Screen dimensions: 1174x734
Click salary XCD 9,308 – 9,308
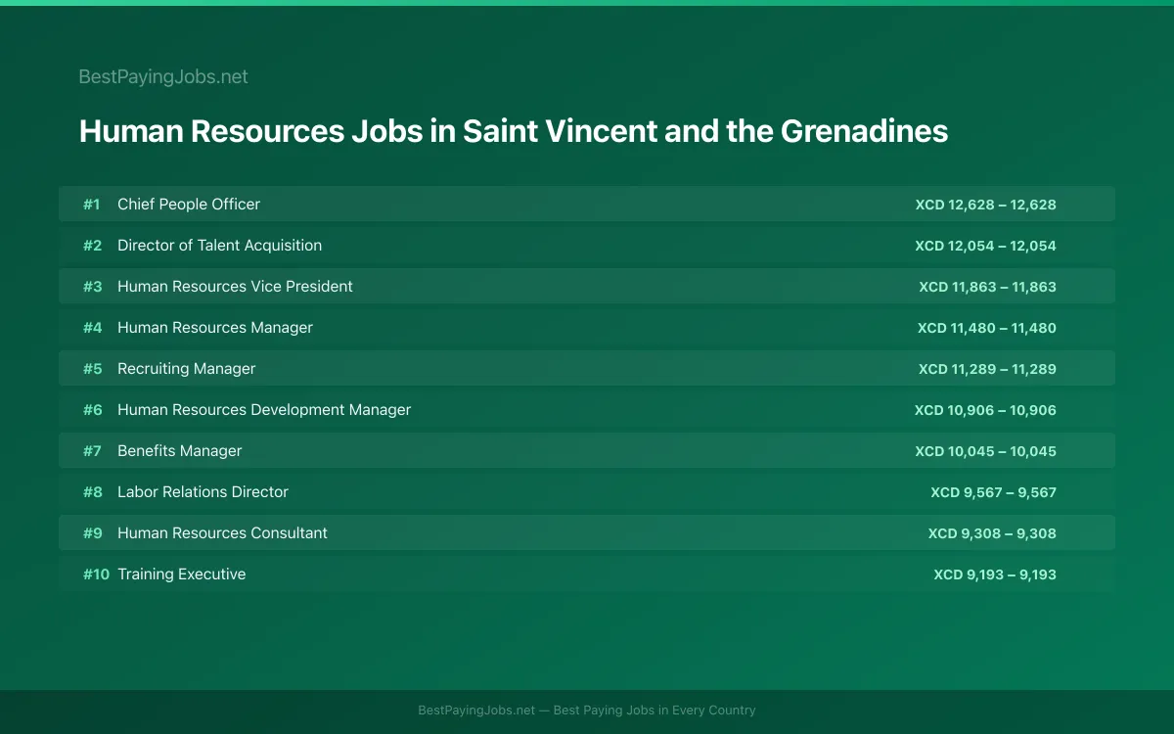[993, 533]
